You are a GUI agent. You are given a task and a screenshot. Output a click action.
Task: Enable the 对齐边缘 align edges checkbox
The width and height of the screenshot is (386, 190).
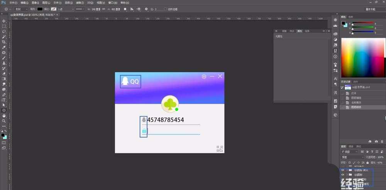[166, 9]
